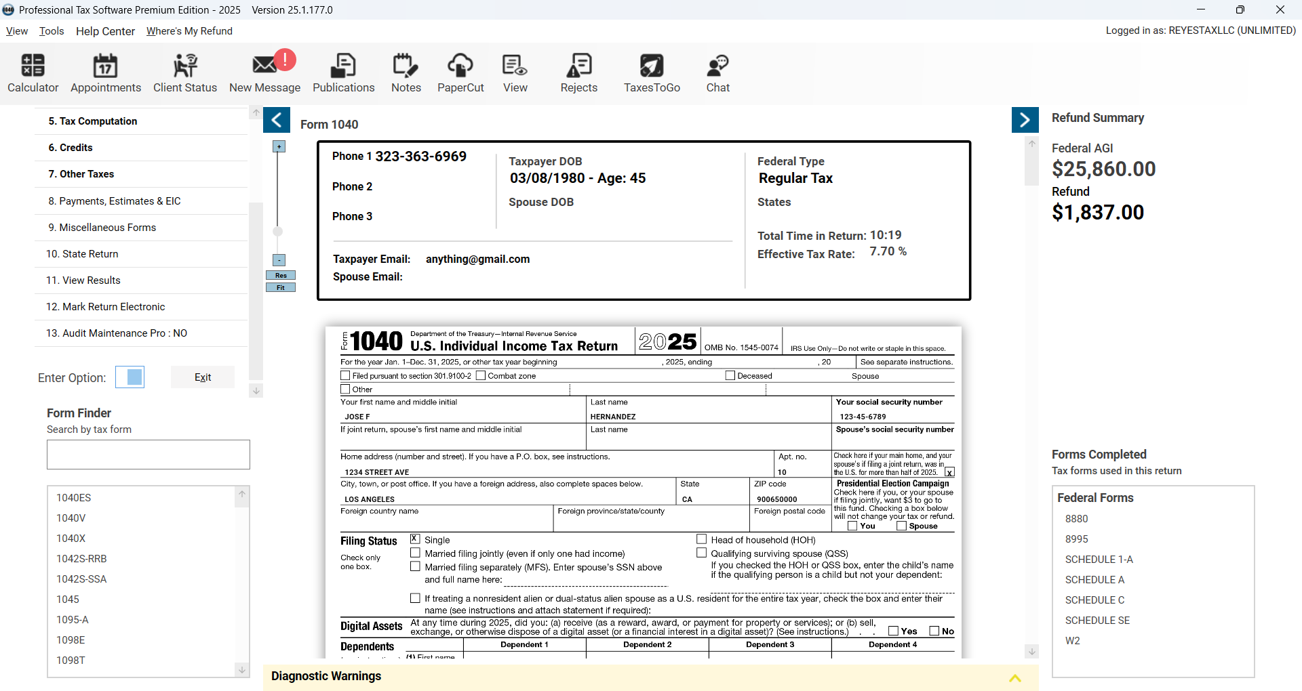Expand the Diagnostic Warnings panel chevron

tap(1015, 677)
